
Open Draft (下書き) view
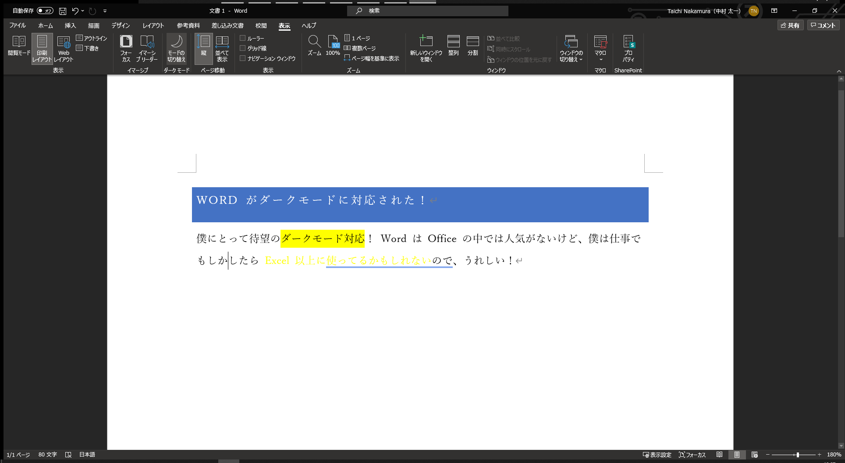[x=87, y=48]
